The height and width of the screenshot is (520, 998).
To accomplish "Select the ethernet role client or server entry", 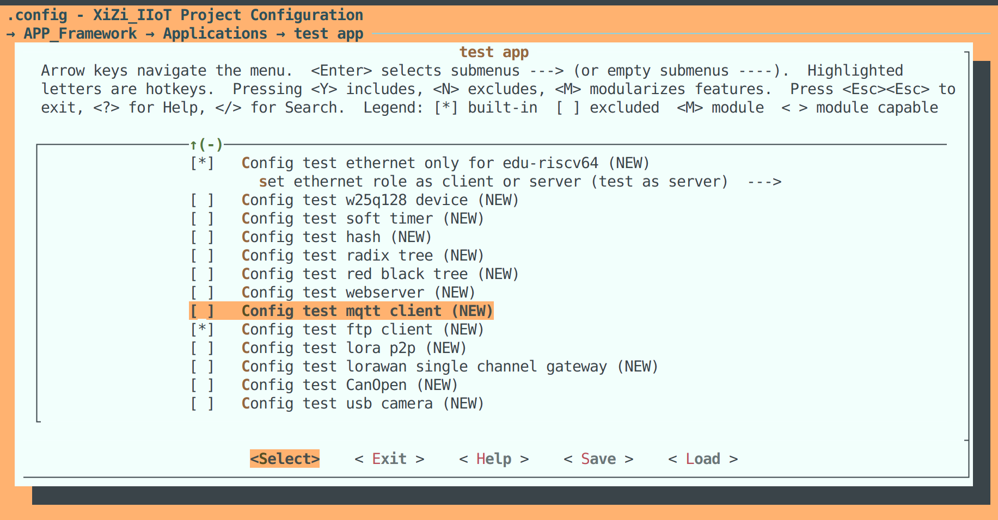I will tap(493, 182).
